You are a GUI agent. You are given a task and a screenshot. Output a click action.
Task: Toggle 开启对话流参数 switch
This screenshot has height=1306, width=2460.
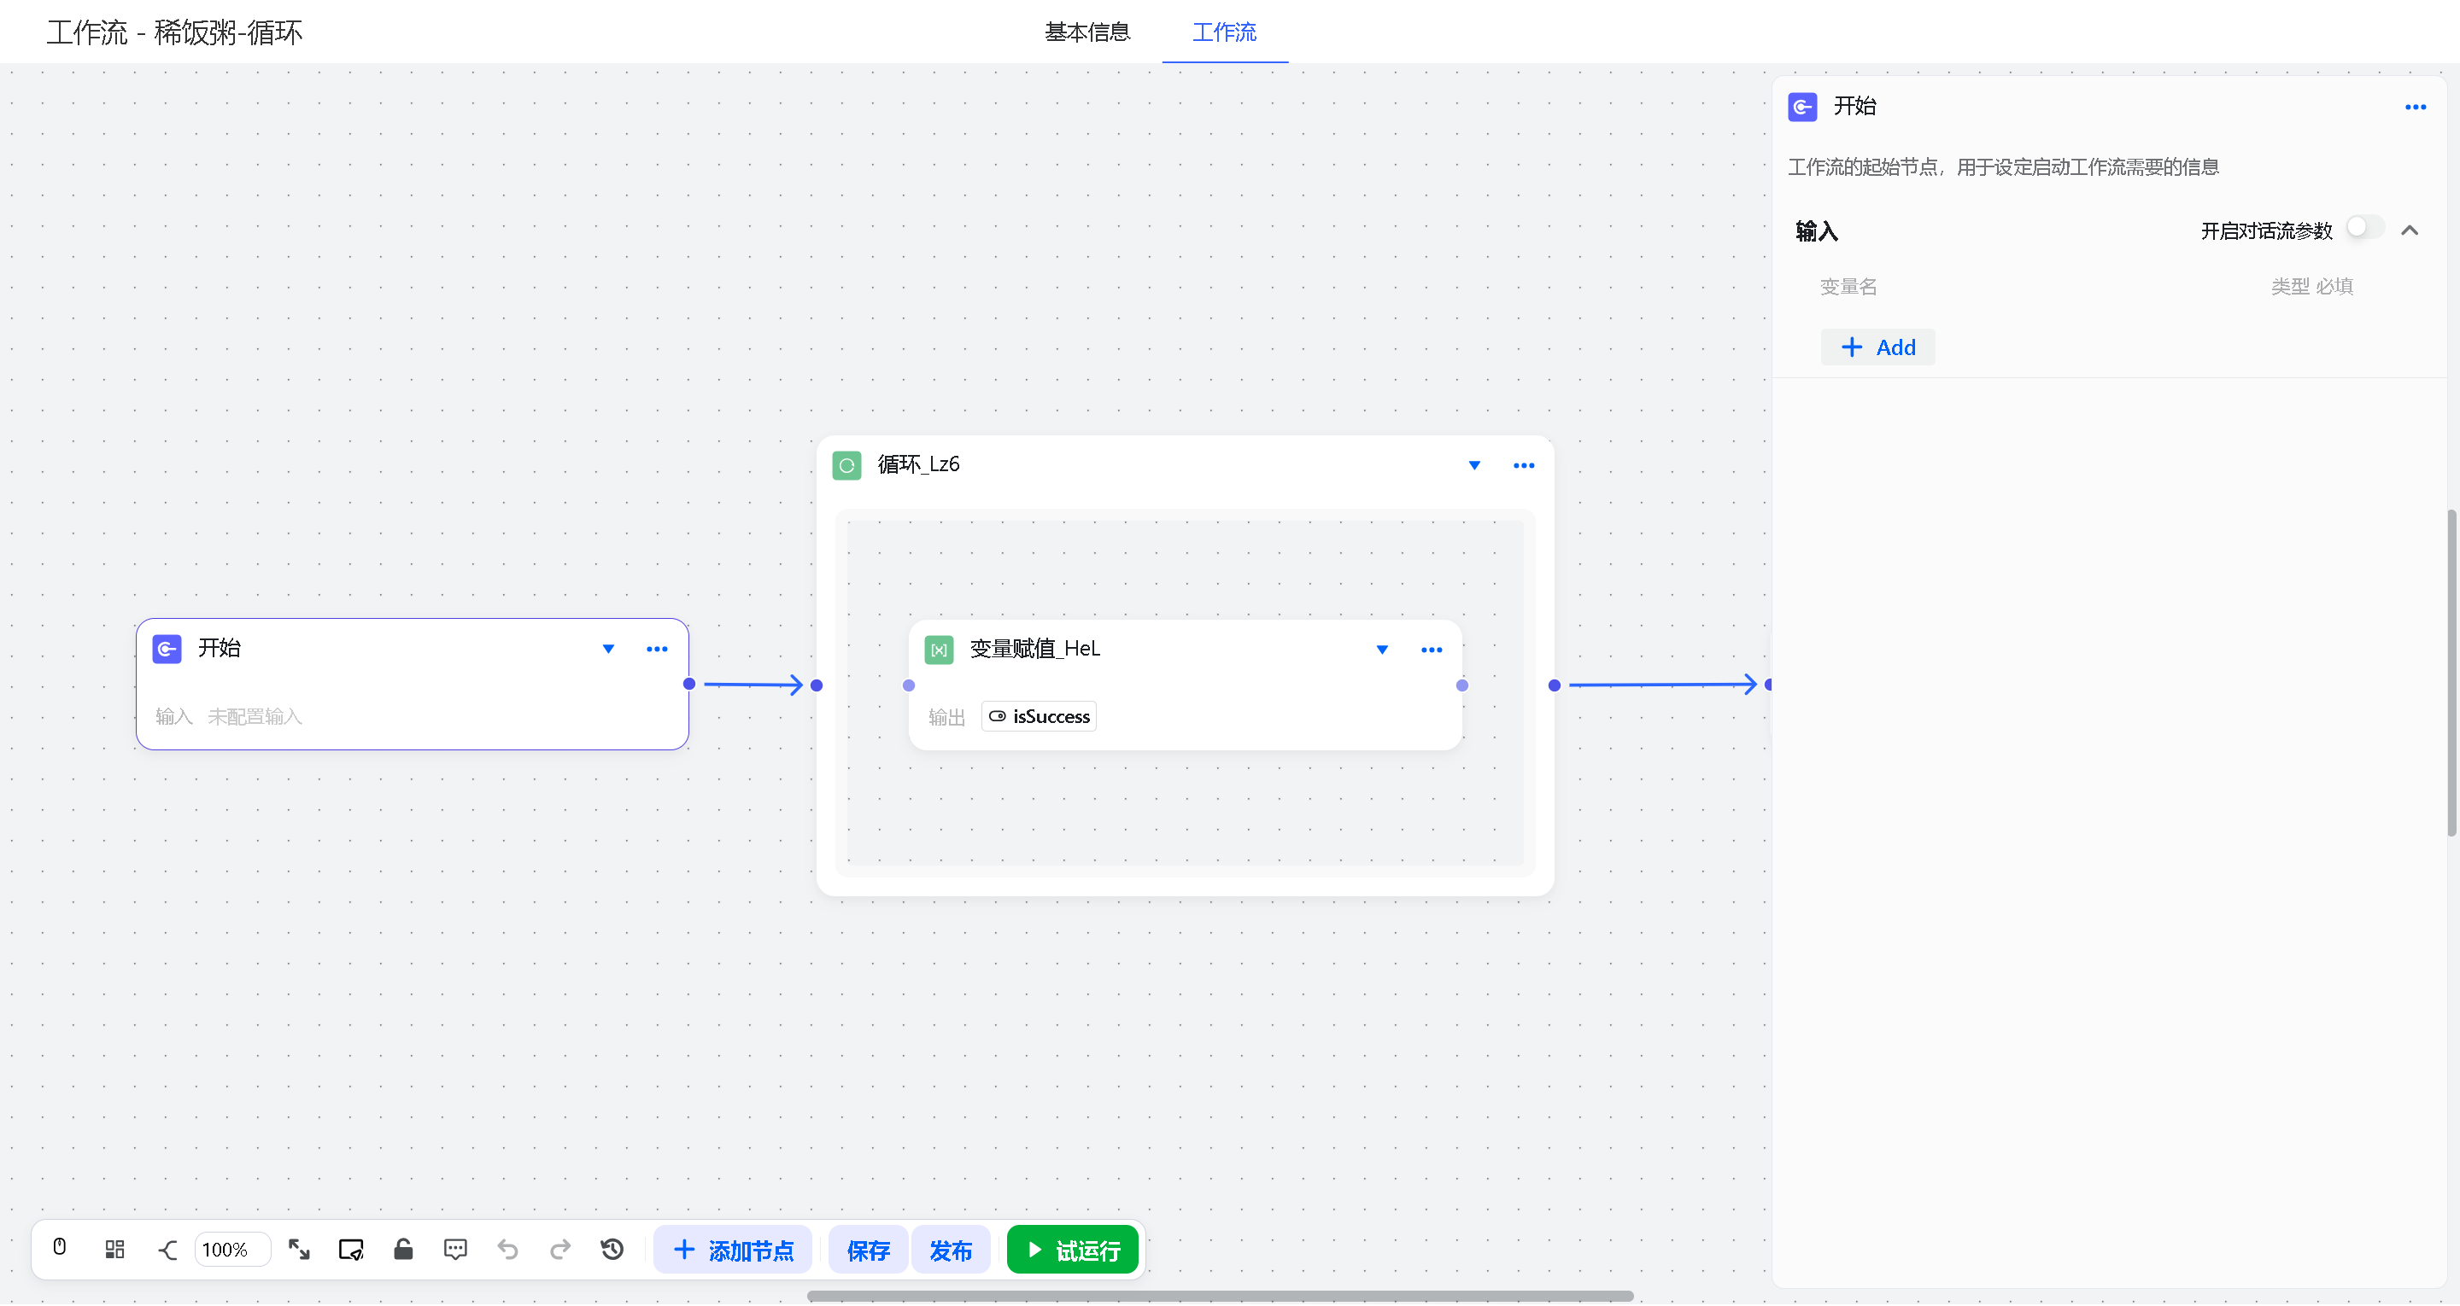pyautogui.click(x=2365, y=229)
